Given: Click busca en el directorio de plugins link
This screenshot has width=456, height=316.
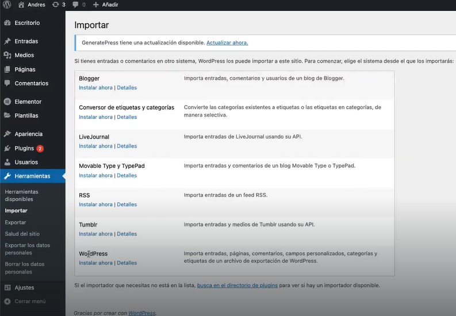Looking at the screenshot, I should 237,286.
